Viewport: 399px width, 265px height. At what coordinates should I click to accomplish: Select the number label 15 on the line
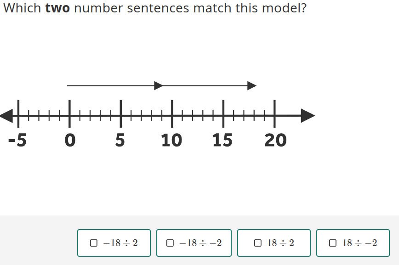(x=223, y=140)
